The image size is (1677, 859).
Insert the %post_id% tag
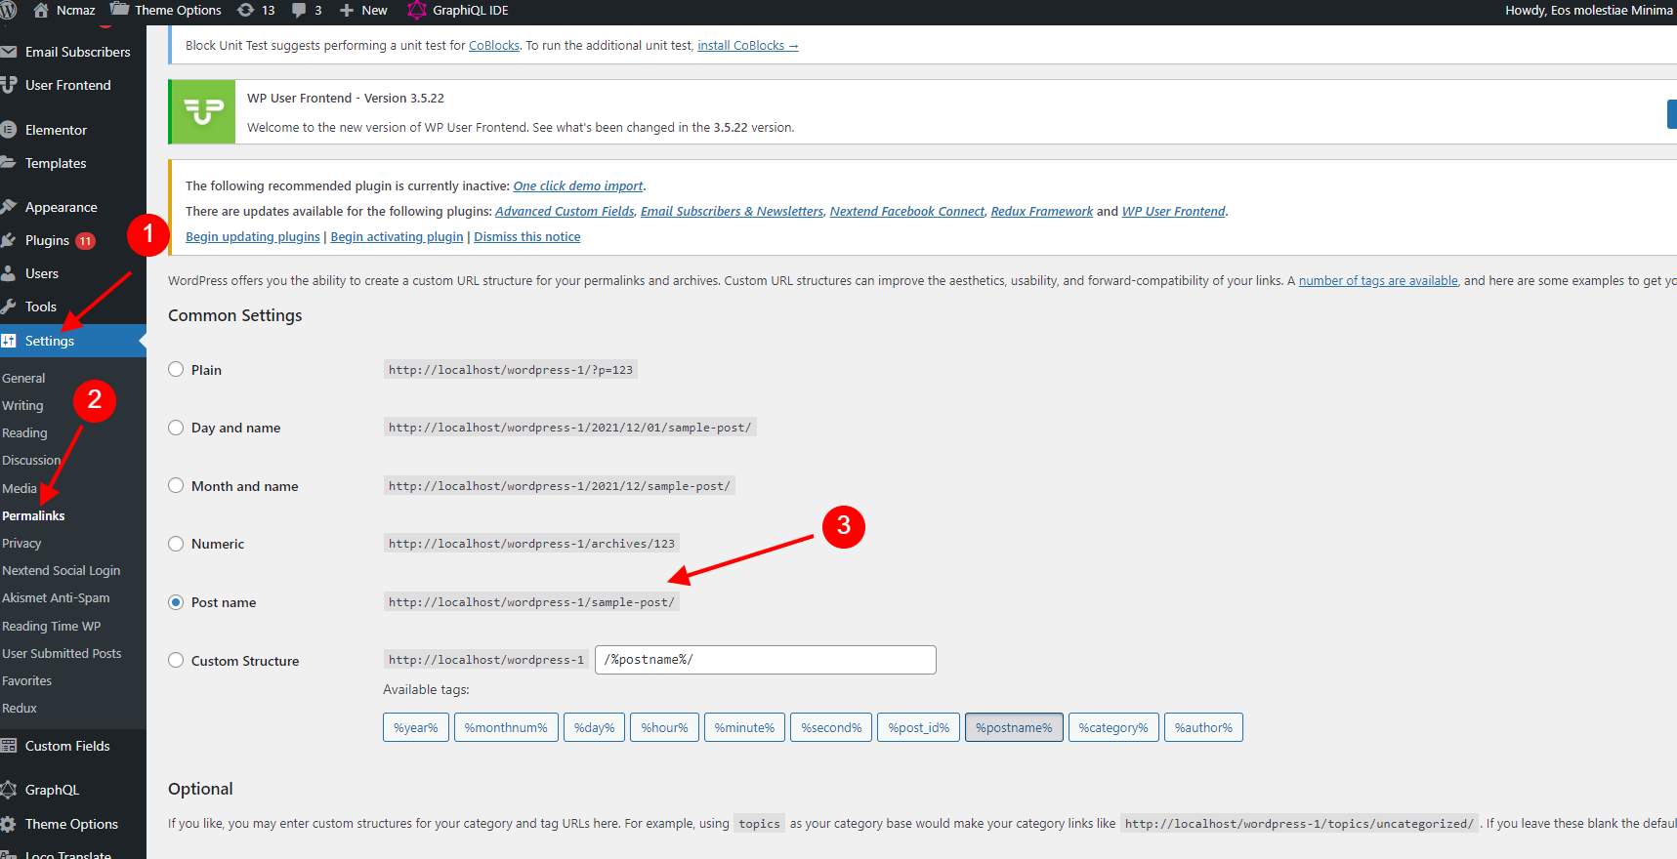918,727
